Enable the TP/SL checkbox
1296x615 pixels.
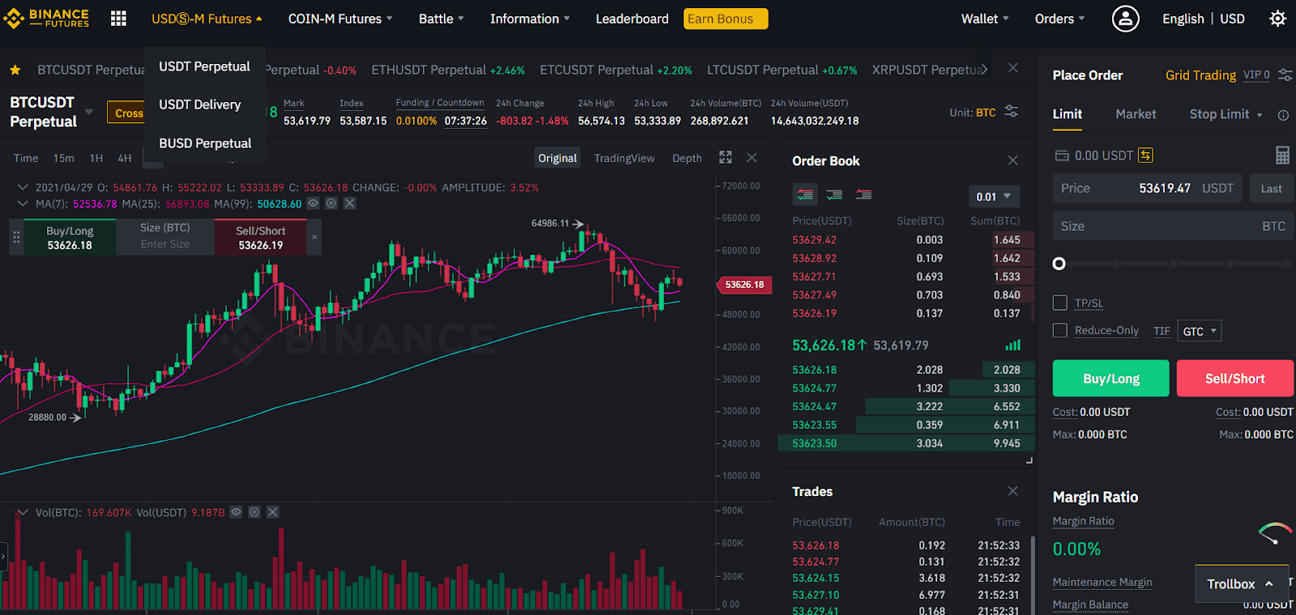point(1059,303)
